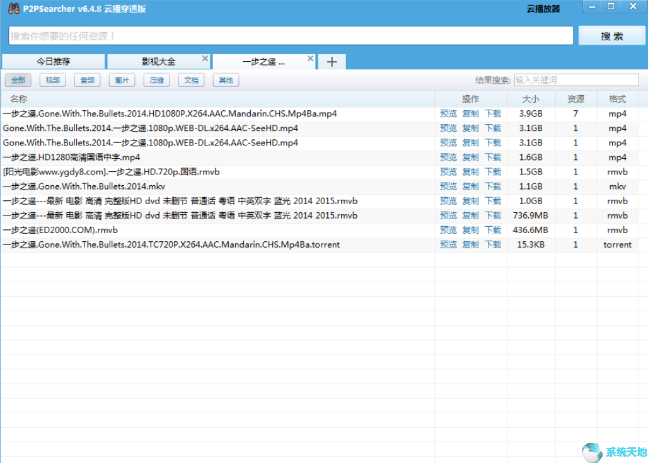Copy link of the 736.9MB rmvb result
Image resolution: width=648 pixels, height=463 pixels.
coord(470,215)
